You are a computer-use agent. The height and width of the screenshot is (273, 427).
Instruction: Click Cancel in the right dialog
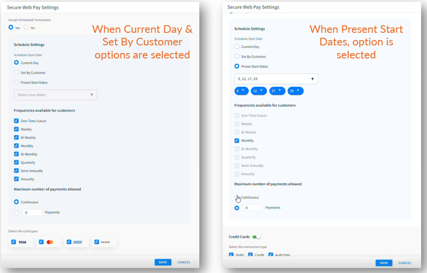click(405, 263)
